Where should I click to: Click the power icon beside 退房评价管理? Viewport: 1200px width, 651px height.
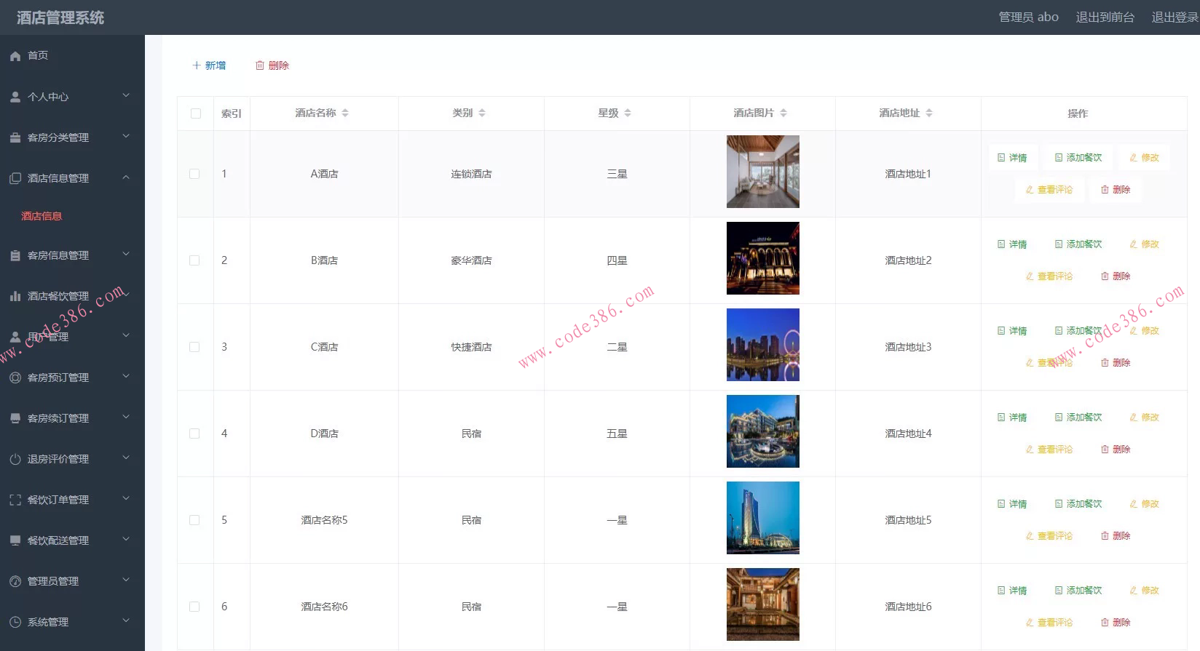tap(15, 459)
